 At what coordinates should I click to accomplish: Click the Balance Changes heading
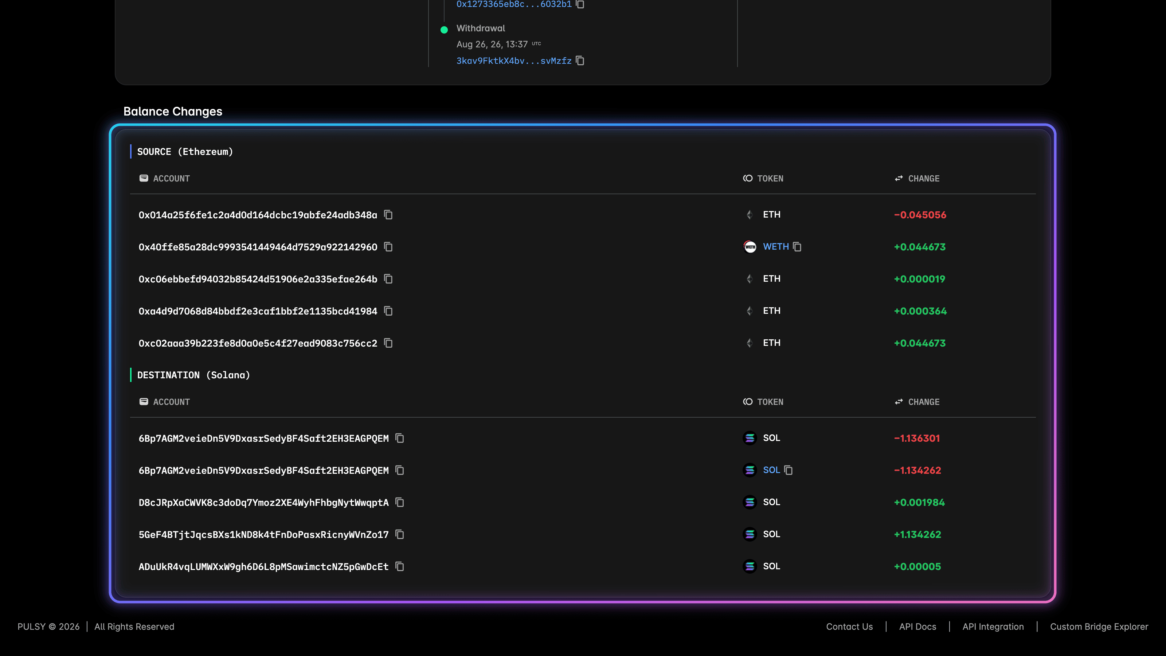(173, 112)
